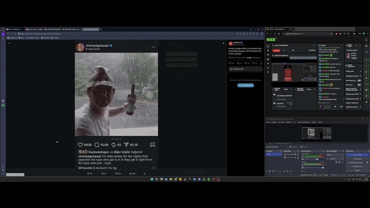370x208 pixels.
Task: Mute Mic/Aux speaker icon
Action: click(303, 168)
